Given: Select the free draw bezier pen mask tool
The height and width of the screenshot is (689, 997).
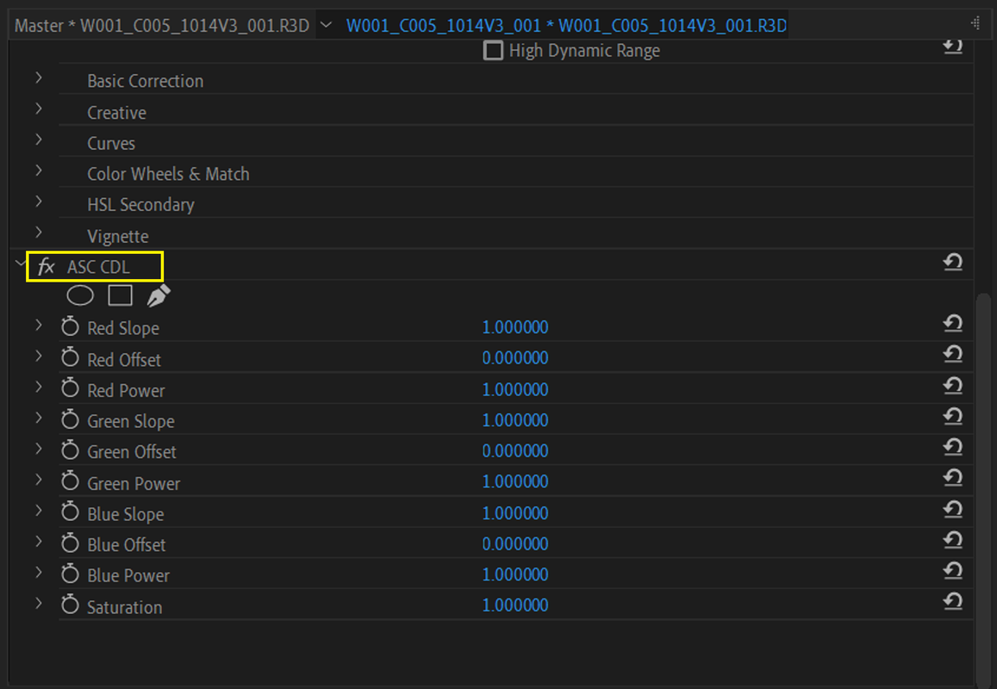Looking at the screenshot, I should pos(159,295).
